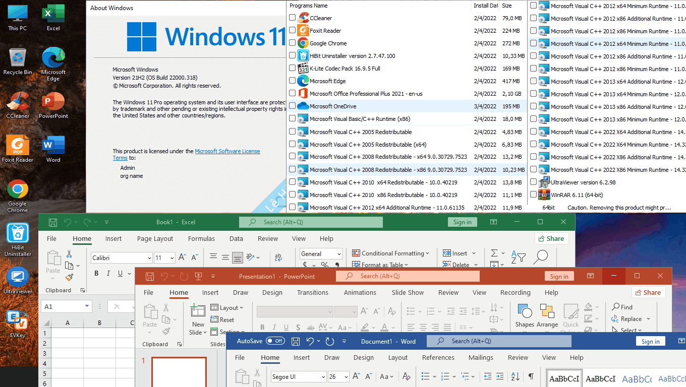Check the WinRAR 6.11 (64-bit) checkbox
686x387 pixels.
(533, 195)
